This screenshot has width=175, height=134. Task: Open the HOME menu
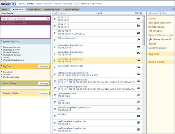coord(22,4)
